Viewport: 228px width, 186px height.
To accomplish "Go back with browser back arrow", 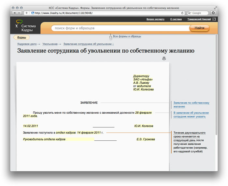I will coord(15,13).
